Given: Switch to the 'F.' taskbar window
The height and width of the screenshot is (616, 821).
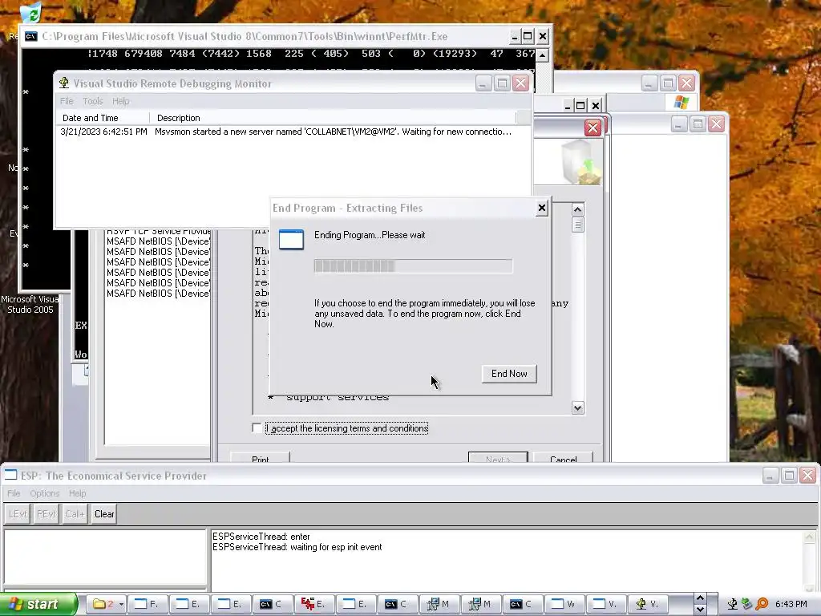Looking at the screenshot, I should (x=148, y=604).
